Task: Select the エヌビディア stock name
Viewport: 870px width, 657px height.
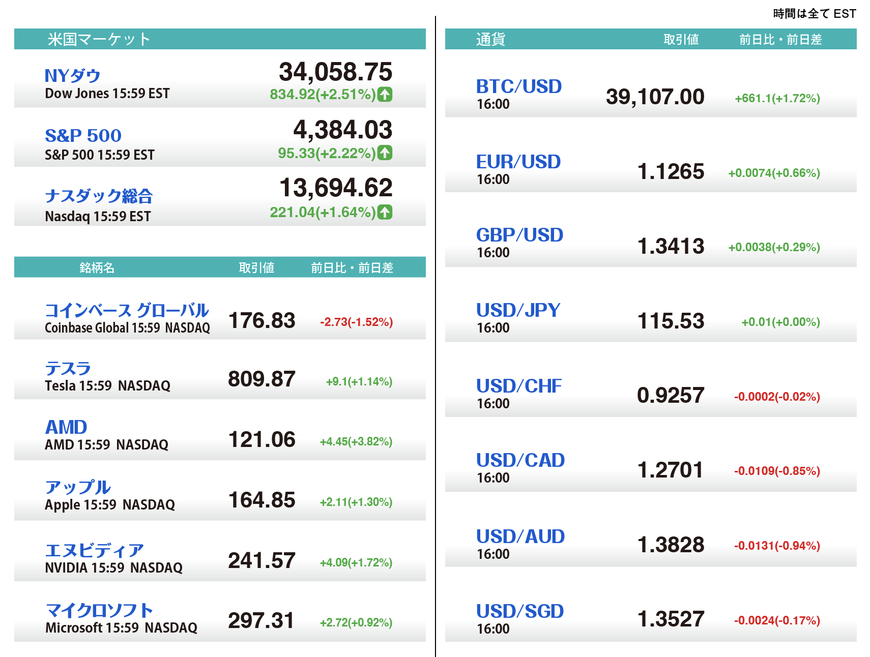Action: [94, 550]
